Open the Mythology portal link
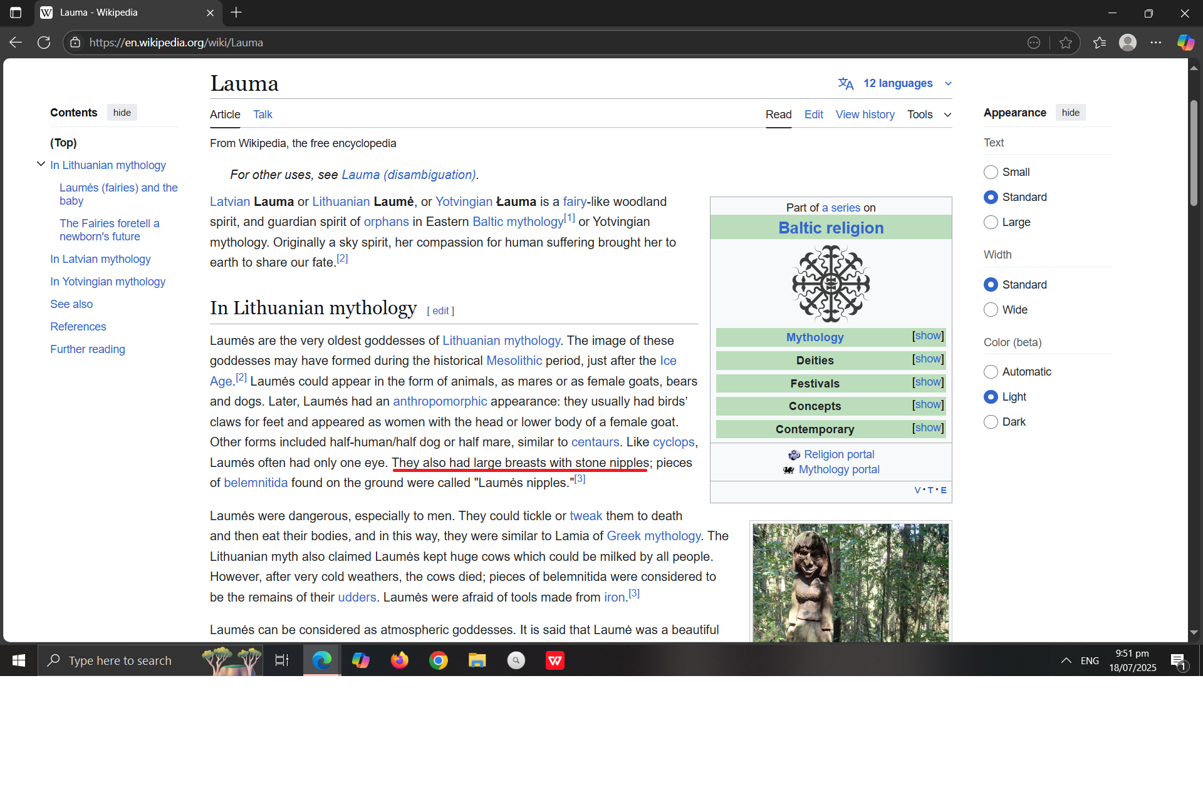 coord(839,469)
